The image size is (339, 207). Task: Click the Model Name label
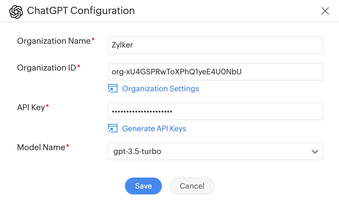tap(41, 147)
